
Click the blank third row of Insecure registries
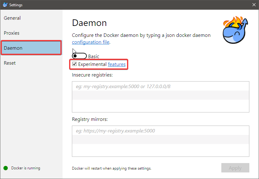(160, 105)
